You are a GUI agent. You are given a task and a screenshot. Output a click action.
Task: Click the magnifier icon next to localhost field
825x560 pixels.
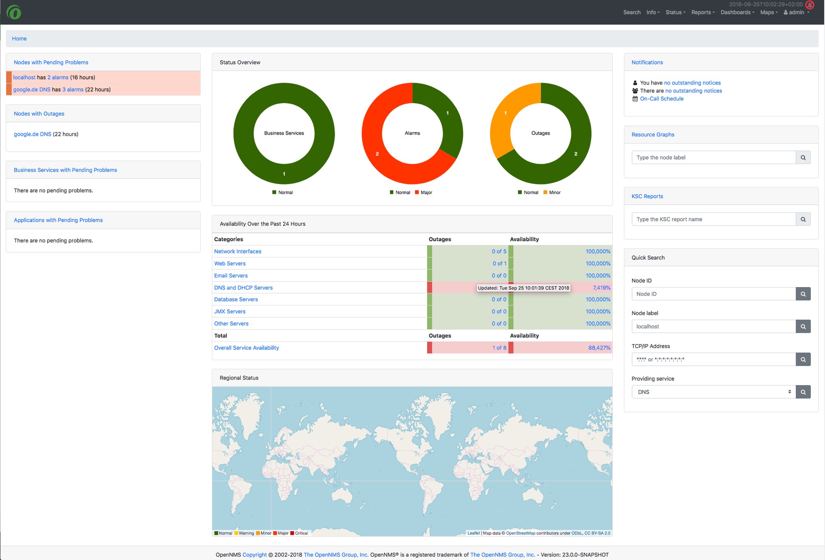point(803,326)
